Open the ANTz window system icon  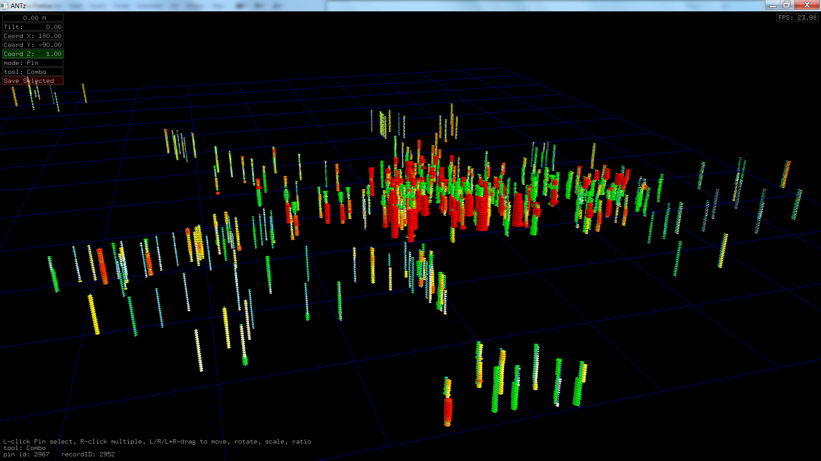[x=4, y=5]
